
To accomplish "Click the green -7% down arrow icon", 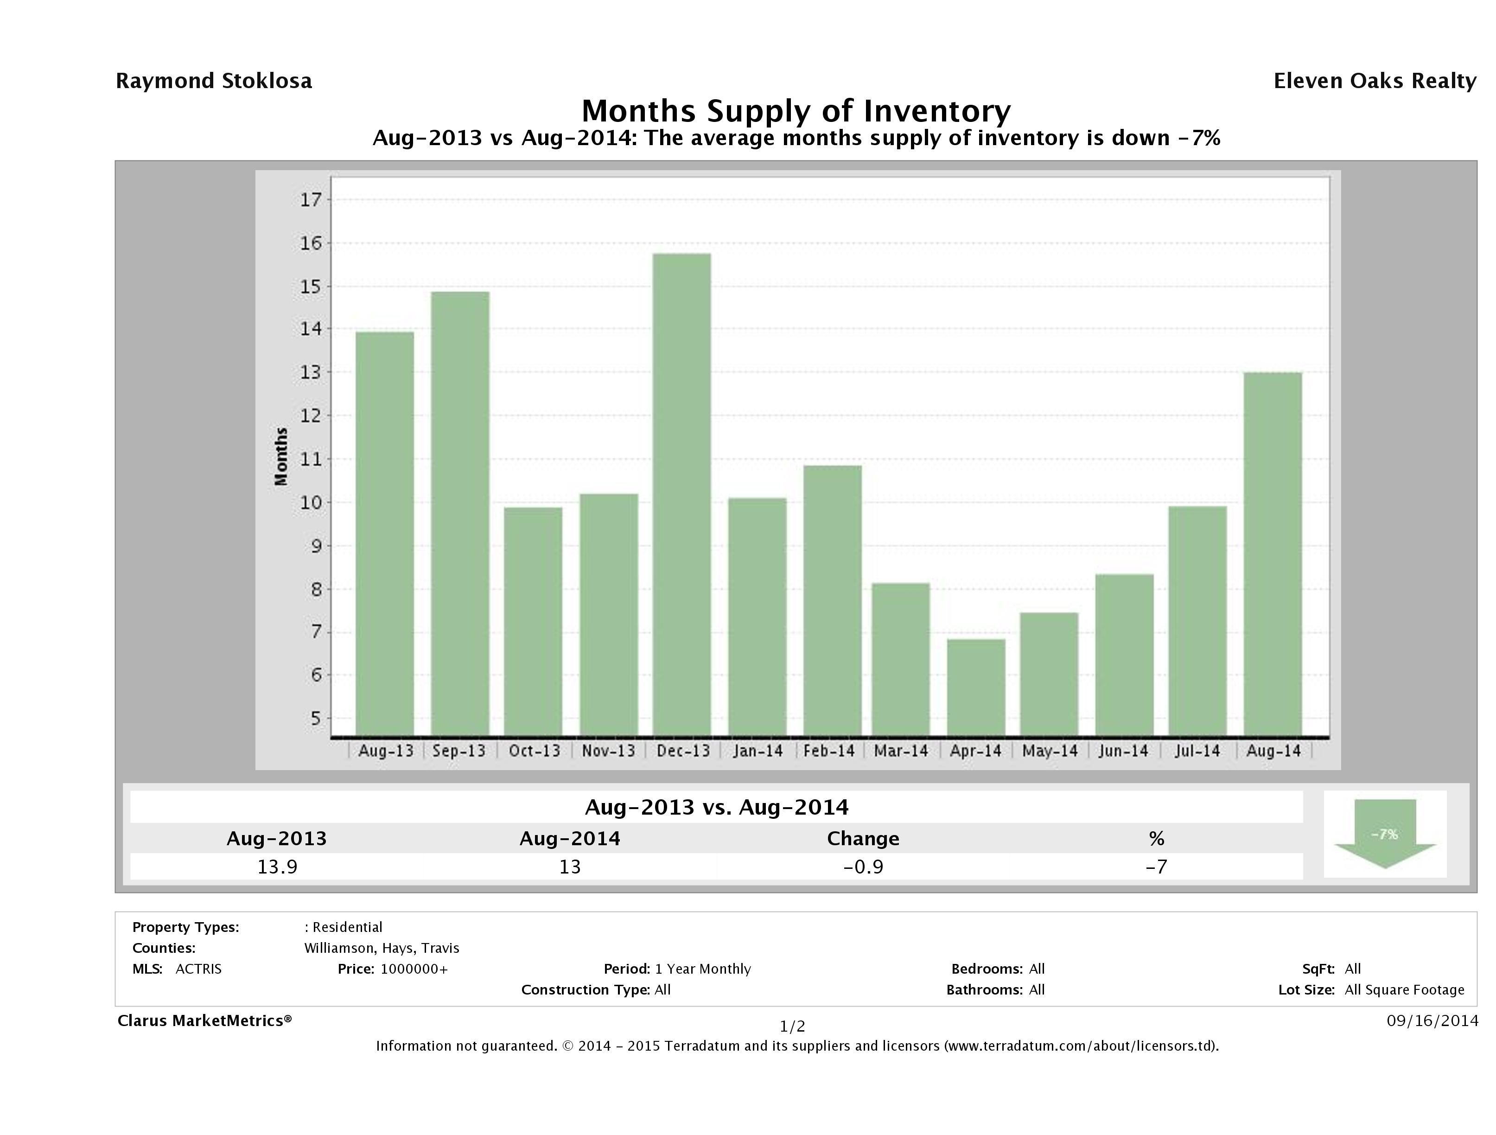I will pyautogui.click(x=1384, y=833).
